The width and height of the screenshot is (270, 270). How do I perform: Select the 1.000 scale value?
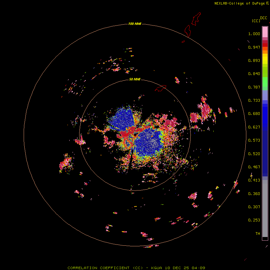(x=254, y=34)
